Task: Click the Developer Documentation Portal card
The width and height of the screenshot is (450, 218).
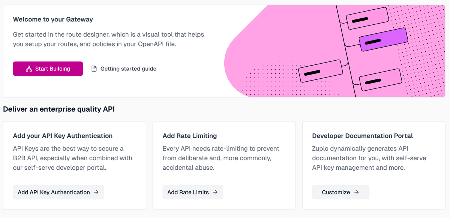Action: [x=373, y=165]
